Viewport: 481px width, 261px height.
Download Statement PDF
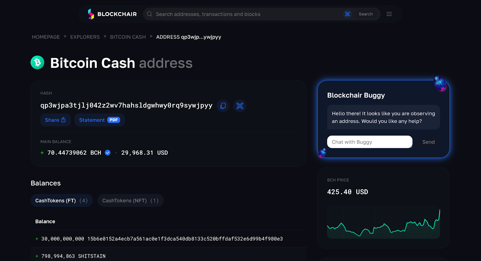[100, 120]
